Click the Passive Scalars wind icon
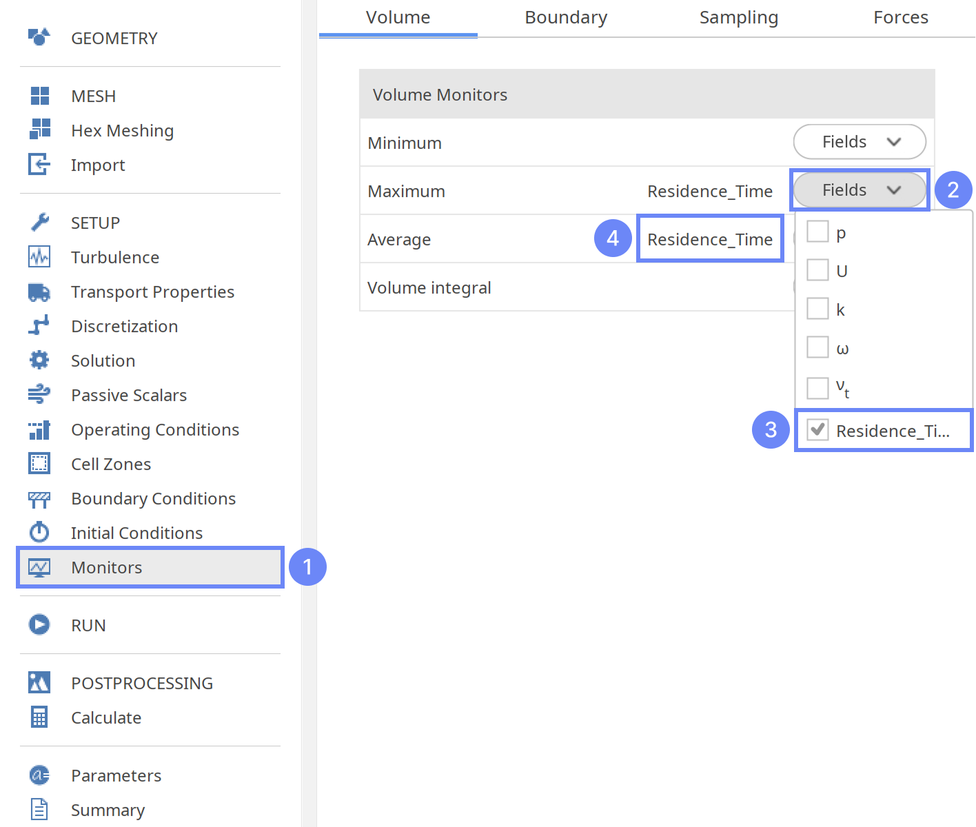 (x=39, y=395)
